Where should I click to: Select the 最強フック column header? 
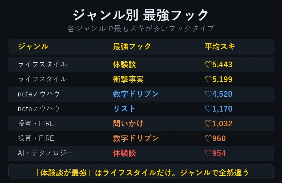tap(132, 46)
